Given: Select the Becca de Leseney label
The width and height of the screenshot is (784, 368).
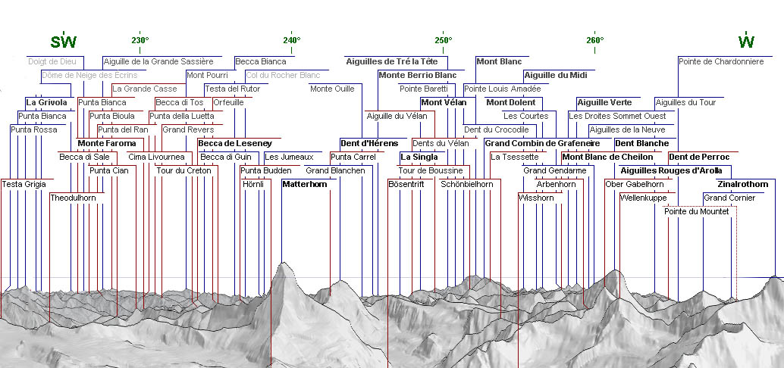Looking at the screenshot, I should click(234, 143).
